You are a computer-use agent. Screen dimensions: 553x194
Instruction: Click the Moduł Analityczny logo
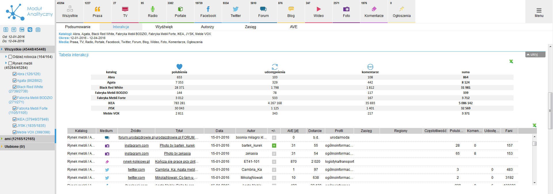(x=29, y=12)
